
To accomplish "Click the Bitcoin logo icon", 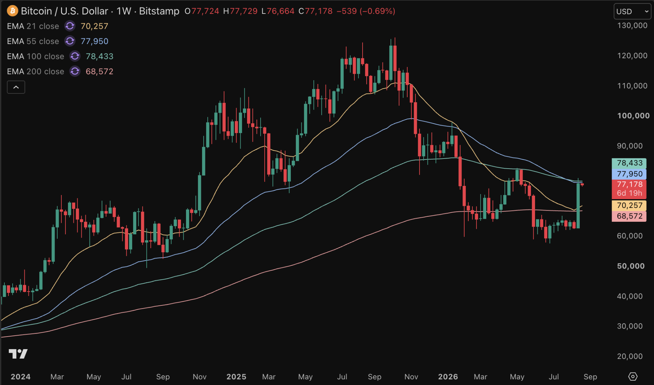I will tap(13, 11).
